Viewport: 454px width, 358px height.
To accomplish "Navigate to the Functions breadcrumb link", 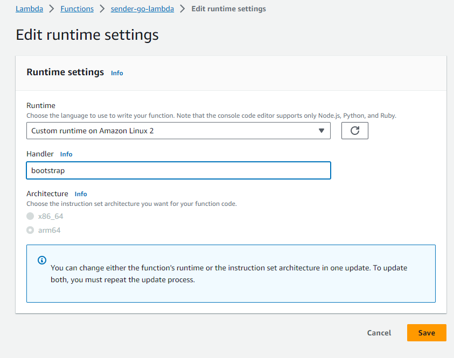I will coord(77,9).
